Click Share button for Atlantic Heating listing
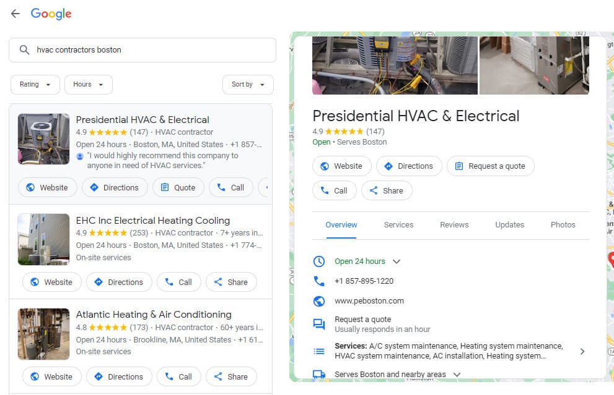 tap(231, 376)
